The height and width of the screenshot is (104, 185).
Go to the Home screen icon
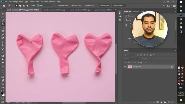tap(4, 6)
